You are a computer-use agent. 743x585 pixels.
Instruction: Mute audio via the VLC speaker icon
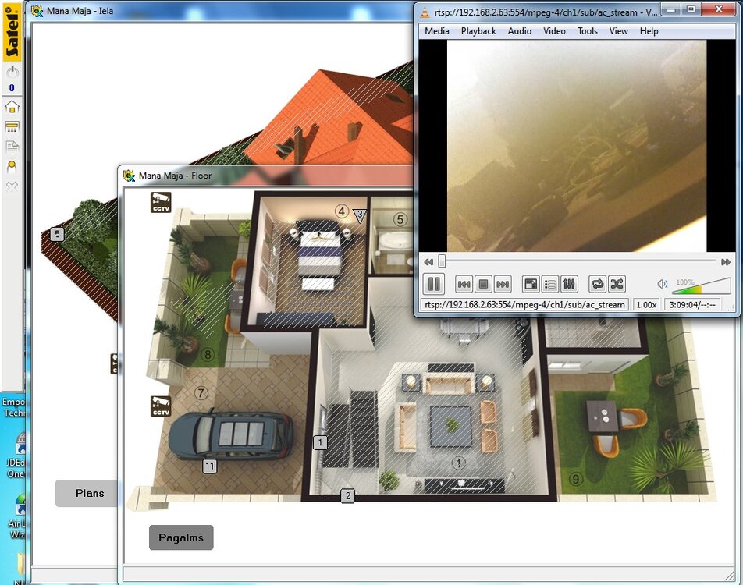(x=662, y=285)
